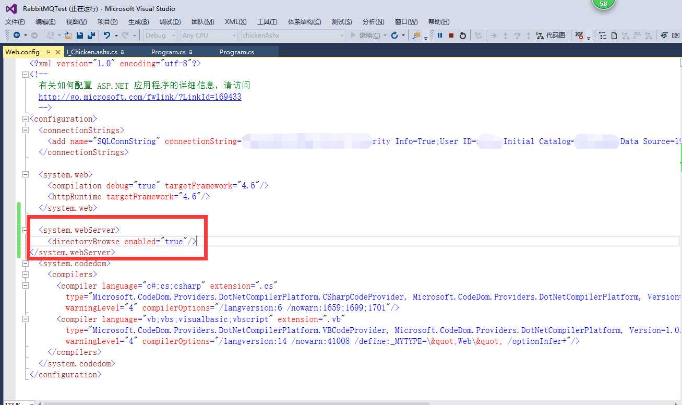Image resolution: width=682 pixels, height=405 pixels.
Task: Click the Open File folder icon
Action: (x=68, y=35)
